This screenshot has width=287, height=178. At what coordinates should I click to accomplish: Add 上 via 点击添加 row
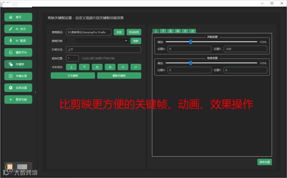pyautogui.click(x=71, y=67)
